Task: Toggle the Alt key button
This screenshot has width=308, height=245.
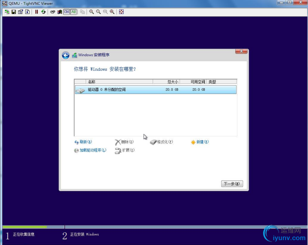Action: pos(74,12)
